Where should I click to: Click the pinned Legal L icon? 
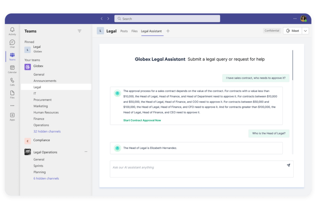coord(27,50)
